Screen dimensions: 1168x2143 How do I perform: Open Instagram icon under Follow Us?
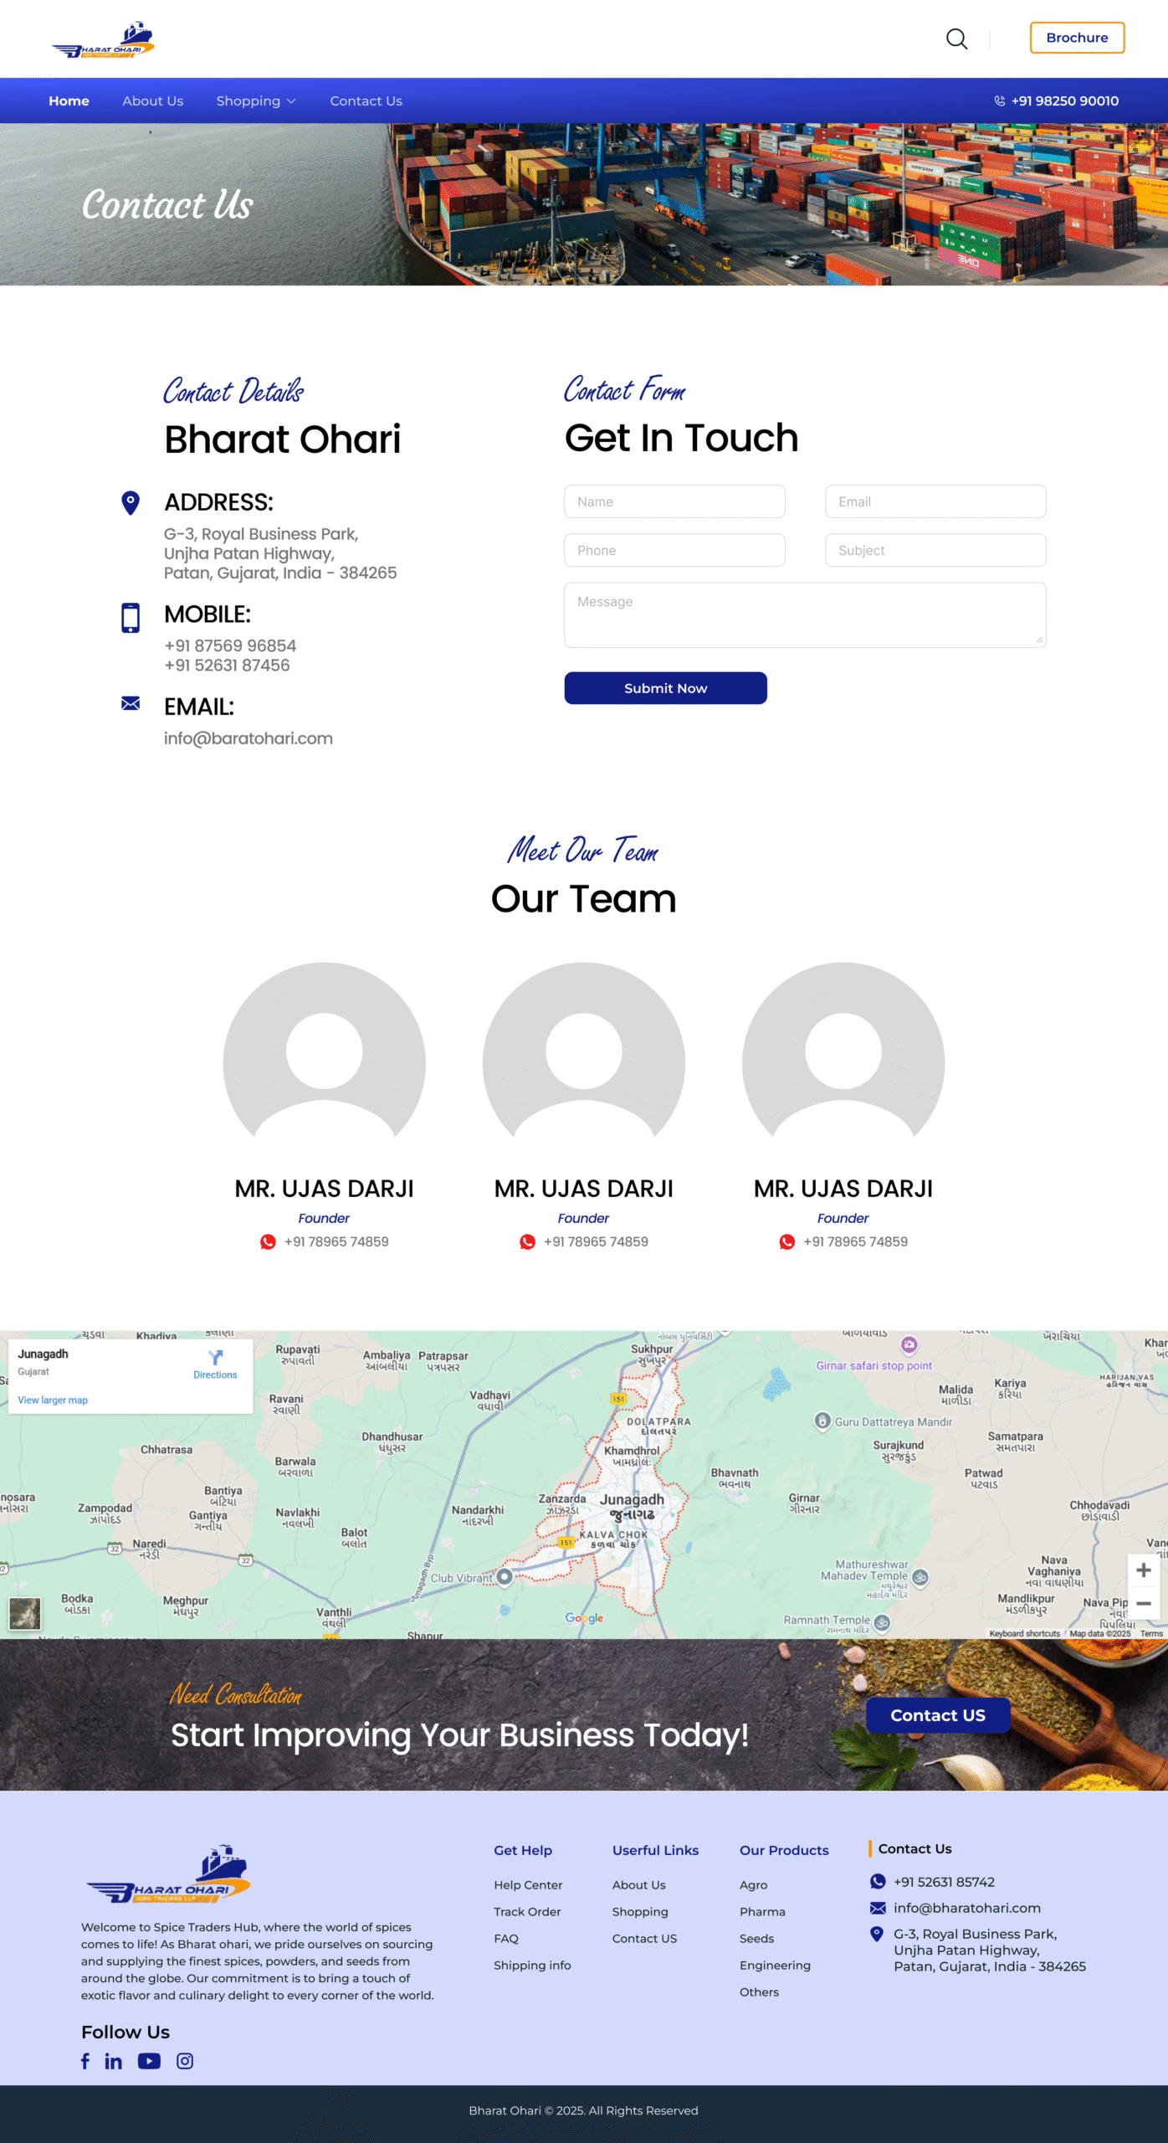[x=185, y=2061]
